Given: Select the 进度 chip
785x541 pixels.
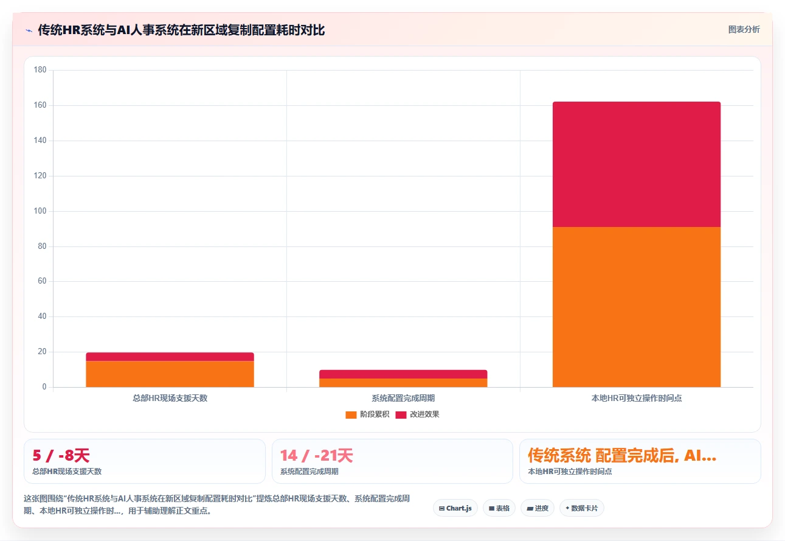Looking at the screenshot, I should point(538,508).
